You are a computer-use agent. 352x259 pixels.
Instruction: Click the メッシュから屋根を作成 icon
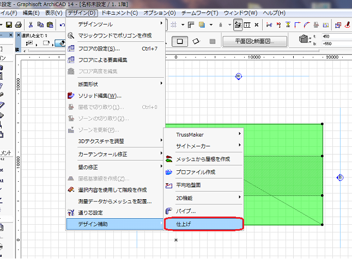click(x=169, y=159)
